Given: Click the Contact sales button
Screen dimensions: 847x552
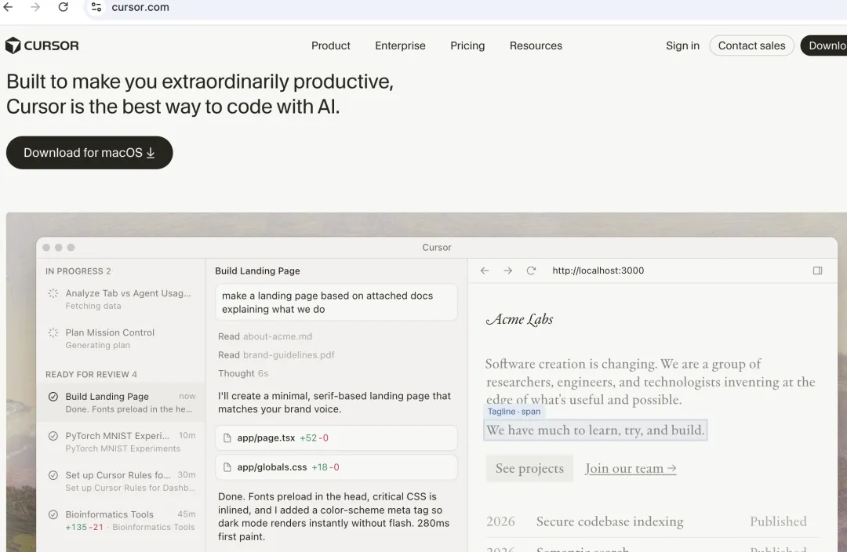Looking at the screenshot, I should tap(751, 46).
